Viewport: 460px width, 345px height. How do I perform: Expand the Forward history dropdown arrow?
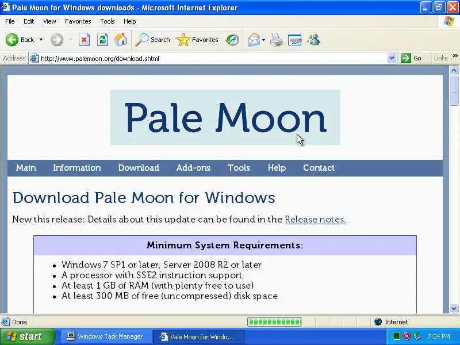coord(70,40)
